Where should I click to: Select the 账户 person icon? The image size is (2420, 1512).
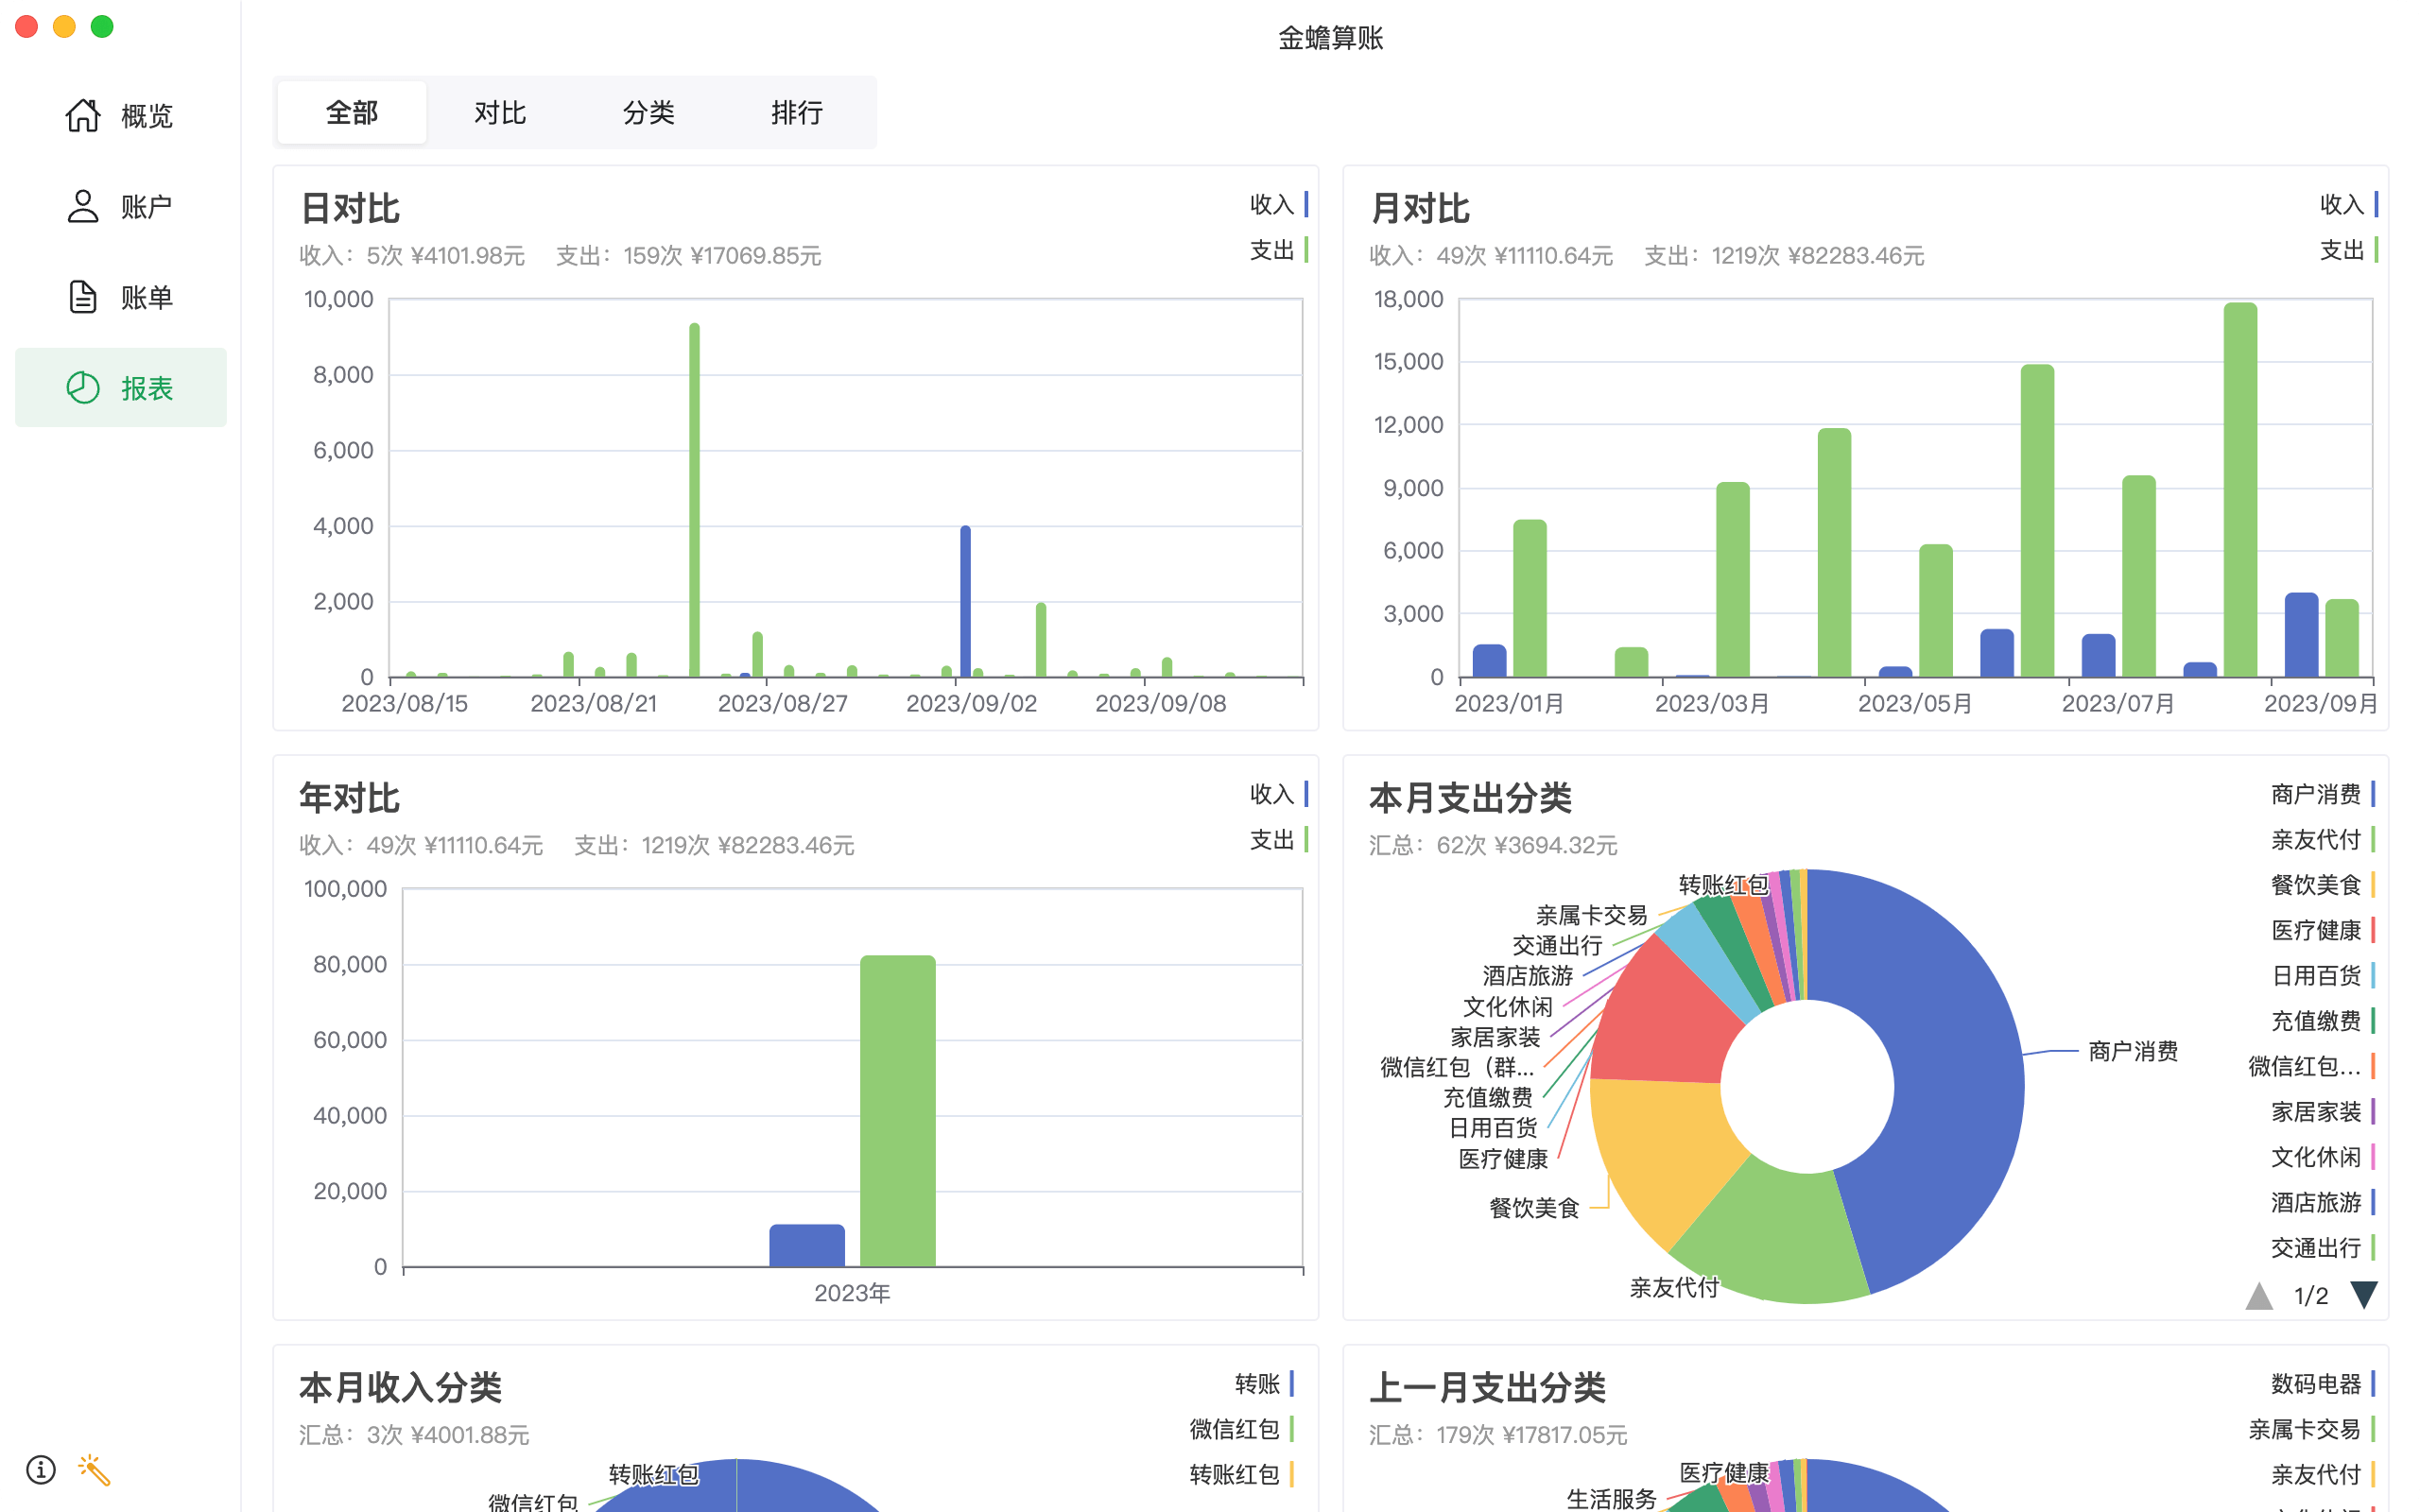pos(83,207)
